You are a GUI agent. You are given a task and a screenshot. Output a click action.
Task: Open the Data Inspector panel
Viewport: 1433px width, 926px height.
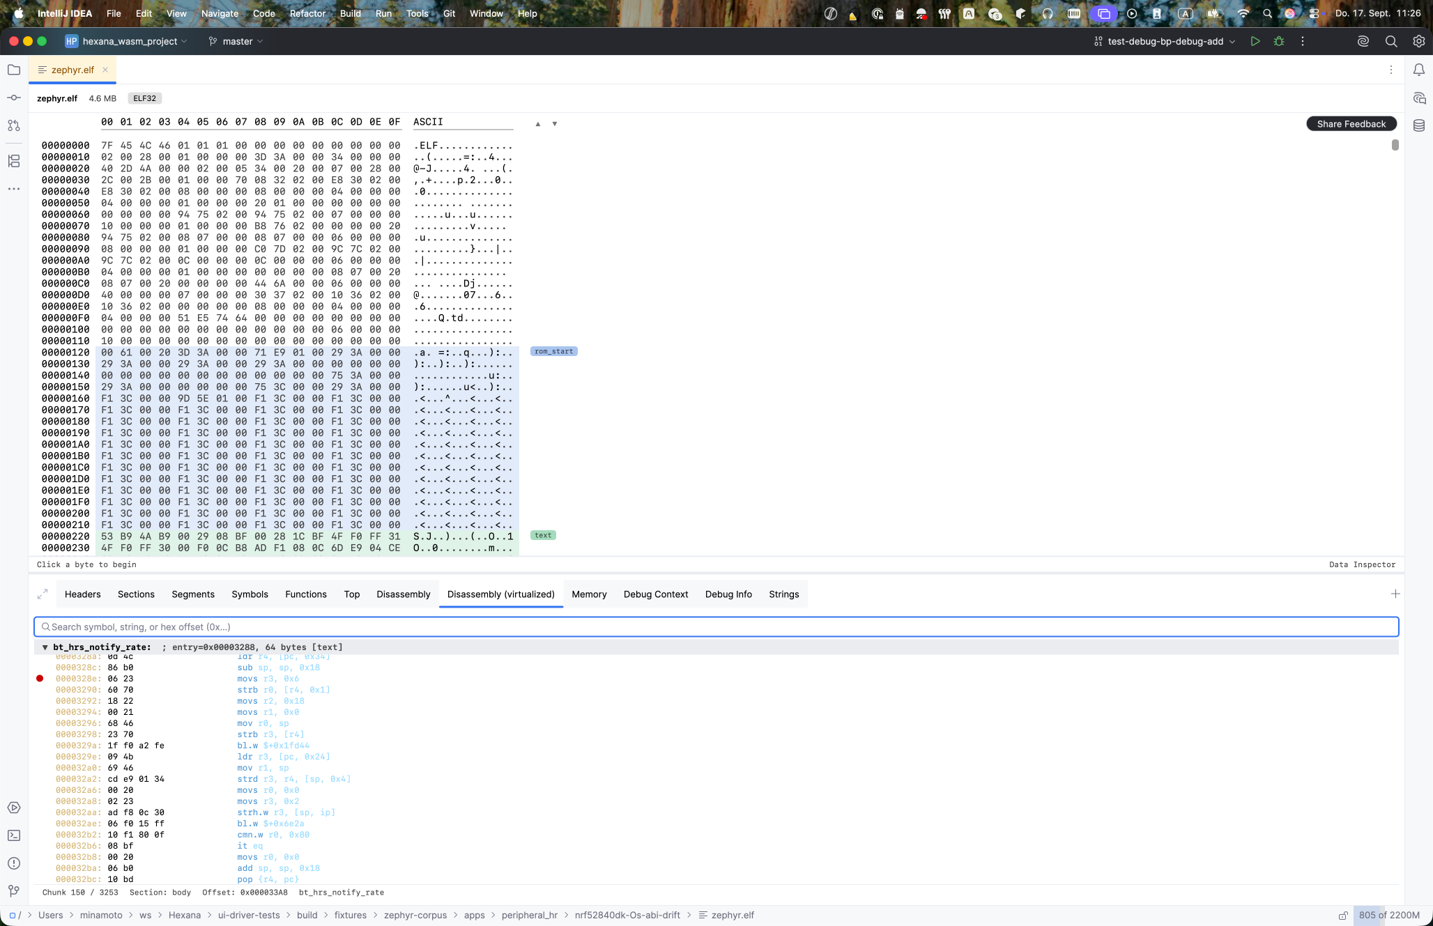click(x=1362, y=565)
